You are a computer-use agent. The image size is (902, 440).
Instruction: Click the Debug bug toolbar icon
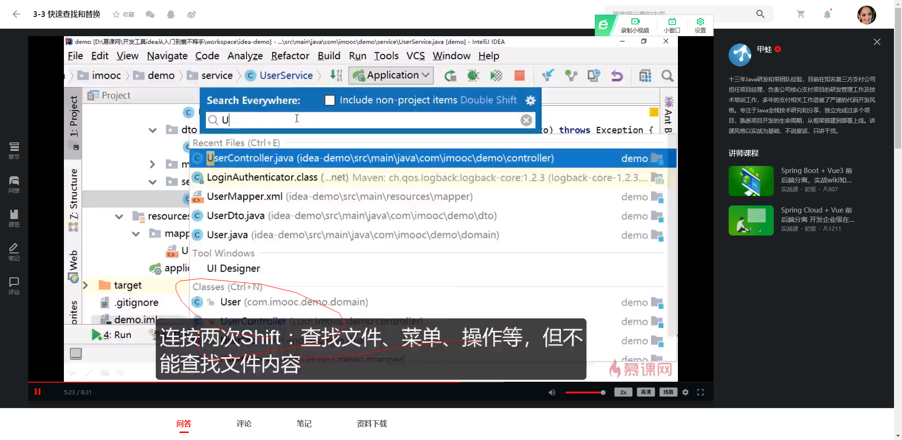[x=473, y=75]
